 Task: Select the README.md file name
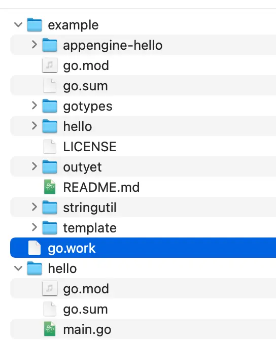101,187
